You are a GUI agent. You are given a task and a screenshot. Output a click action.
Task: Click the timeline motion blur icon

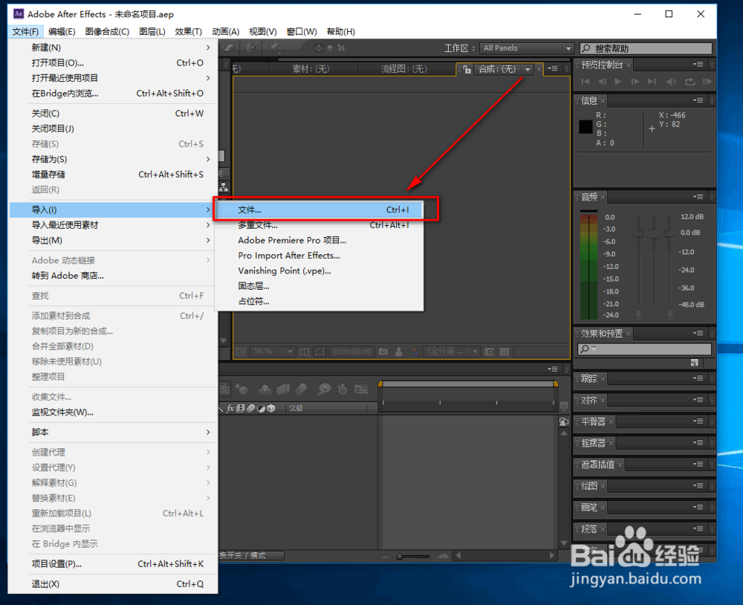[x=301, y=389]
